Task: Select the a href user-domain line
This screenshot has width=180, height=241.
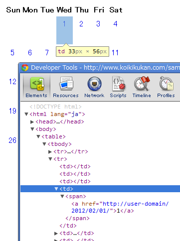Action: (120, 204)
